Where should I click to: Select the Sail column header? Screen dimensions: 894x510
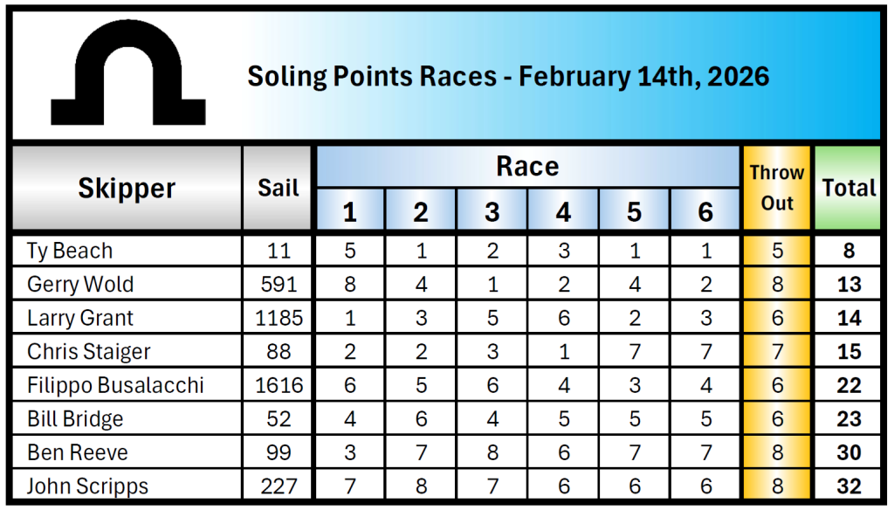click(279, 188)
